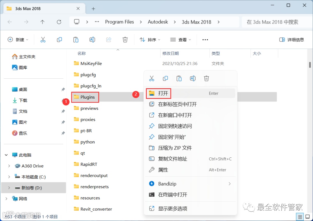Switch to large thumbnails view icon in the status bar
Viewport: 313px width, 221px height.
point(307,217)
